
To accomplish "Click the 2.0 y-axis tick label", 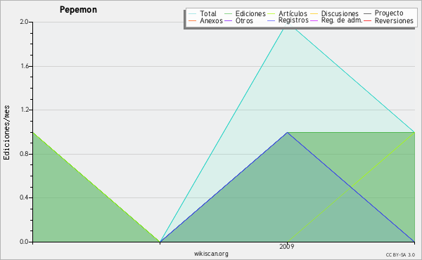I will pyautogui.click(x=24, y=22).
